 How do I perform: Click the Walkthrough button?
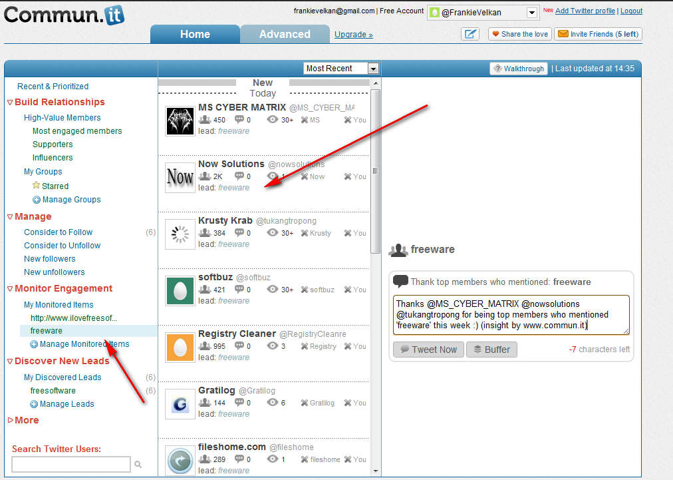click(x=519, y=69)
